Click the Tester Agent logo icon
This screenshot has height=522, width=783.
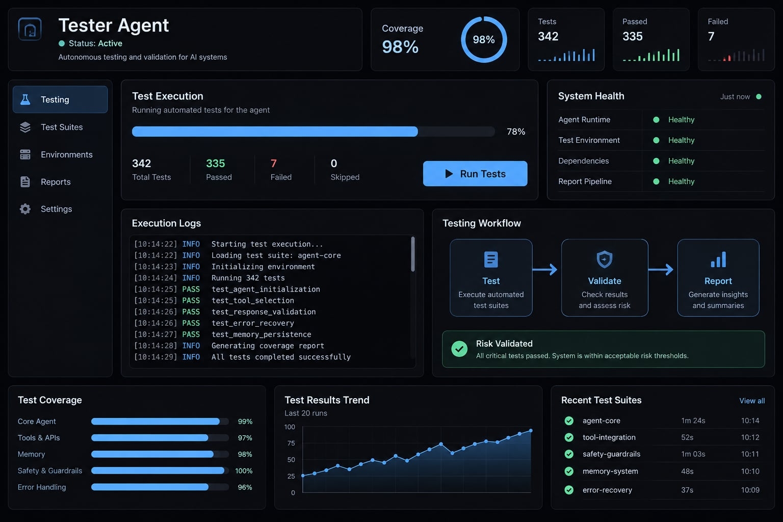30,29
